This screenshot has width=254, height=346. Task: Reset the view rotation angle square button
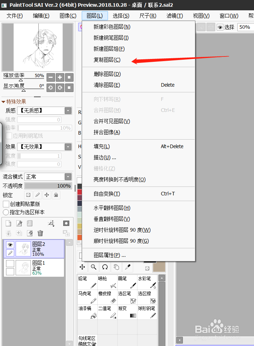click(69, 88)
